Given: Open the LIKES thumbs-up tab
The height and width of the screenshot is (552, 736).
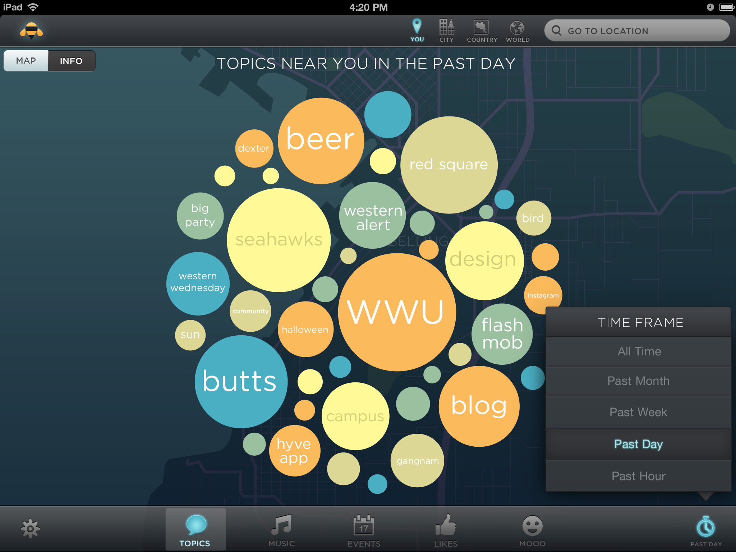Looking at the screenshot, I should [x=446, y=531].
